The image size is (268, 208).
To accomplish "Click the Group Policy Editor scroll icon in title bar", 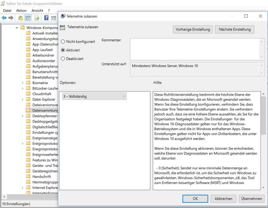I will pos(3,4).
